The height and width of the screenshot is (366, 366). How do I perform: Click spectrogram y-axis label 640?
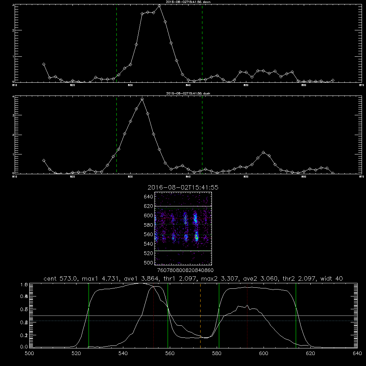pos(149,197)
